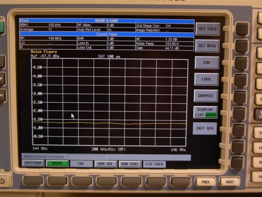Screen dimensions: 262x197
Task: Click the power standby button icon
Action: coord(2,181)
